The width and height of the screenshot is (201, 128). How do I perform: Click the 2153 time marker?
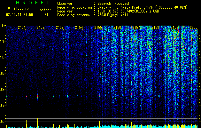[60, 27]
